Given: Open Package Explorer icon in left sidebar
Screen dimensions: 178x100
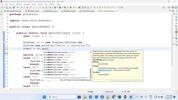Looking at the screenshot, I should (1, 14).
